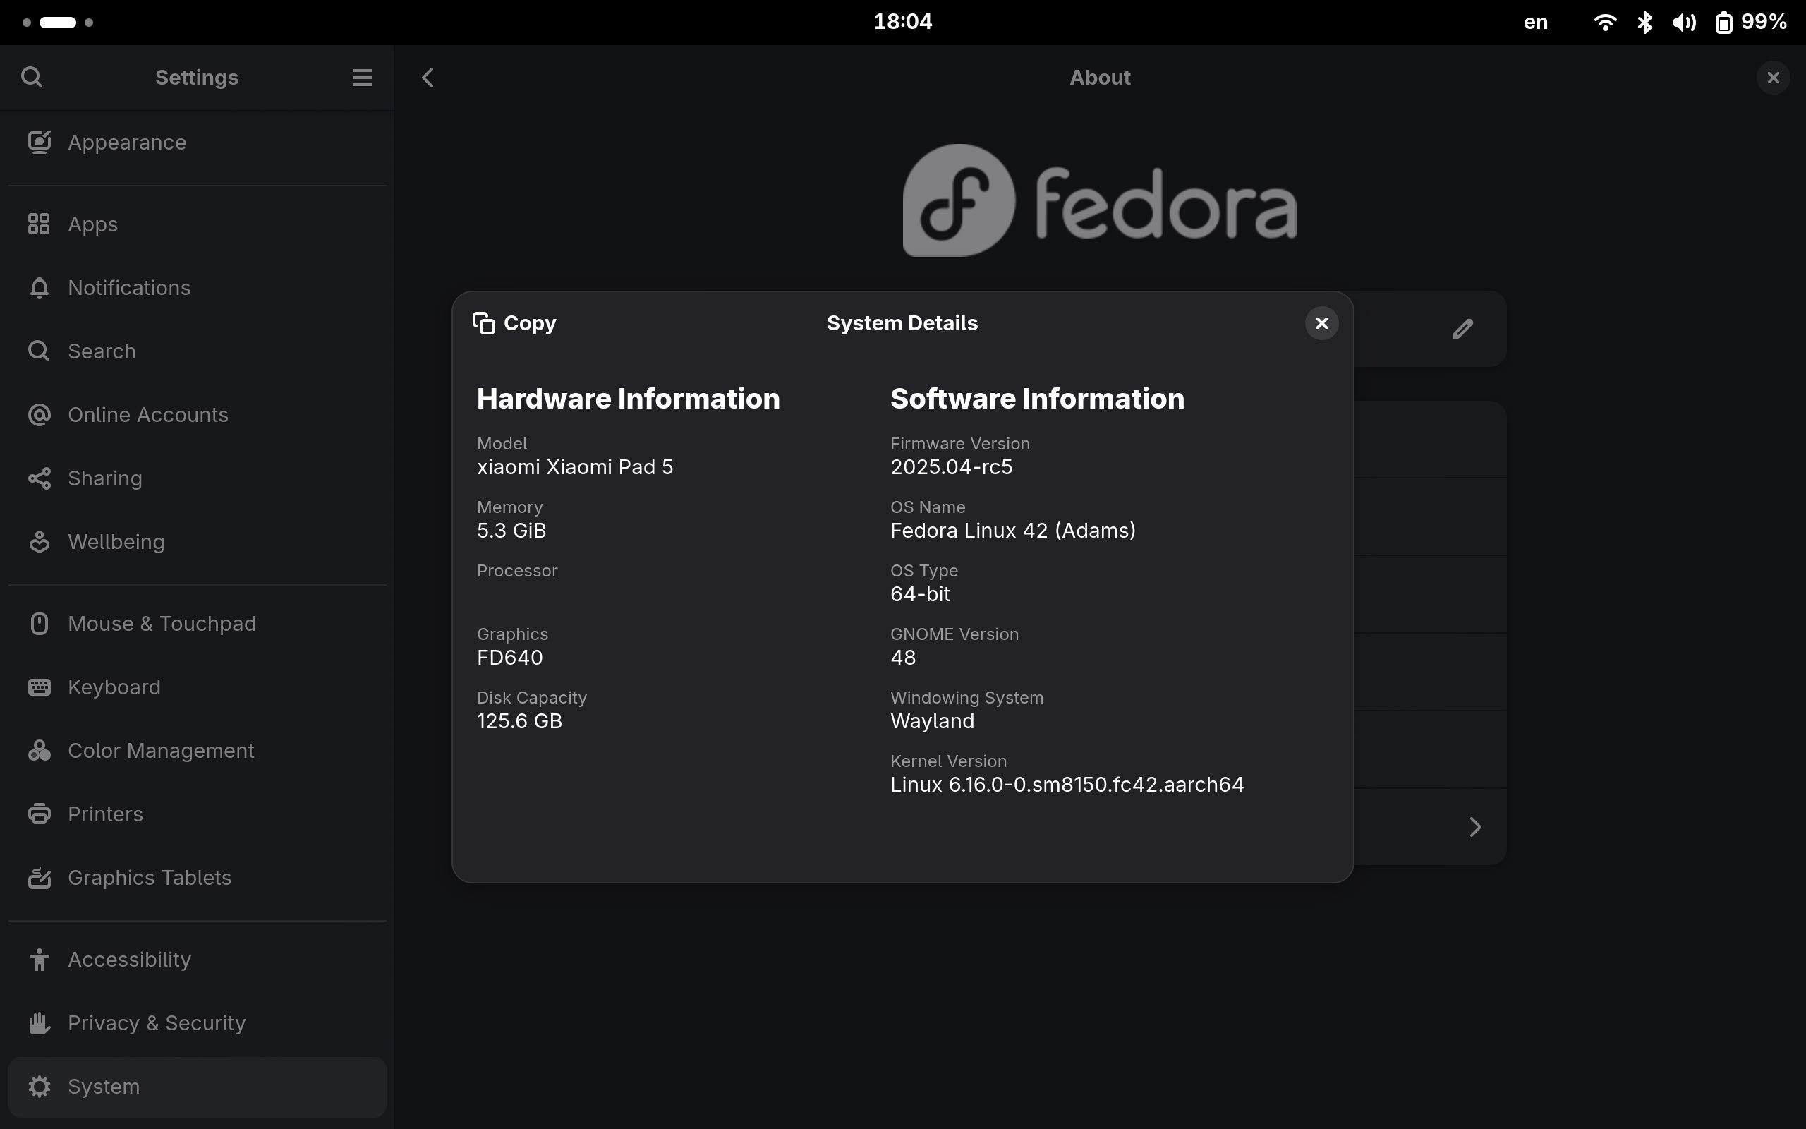Open Wellbeing settings
Screen dimensions: 1806x1129
(197, 541)
